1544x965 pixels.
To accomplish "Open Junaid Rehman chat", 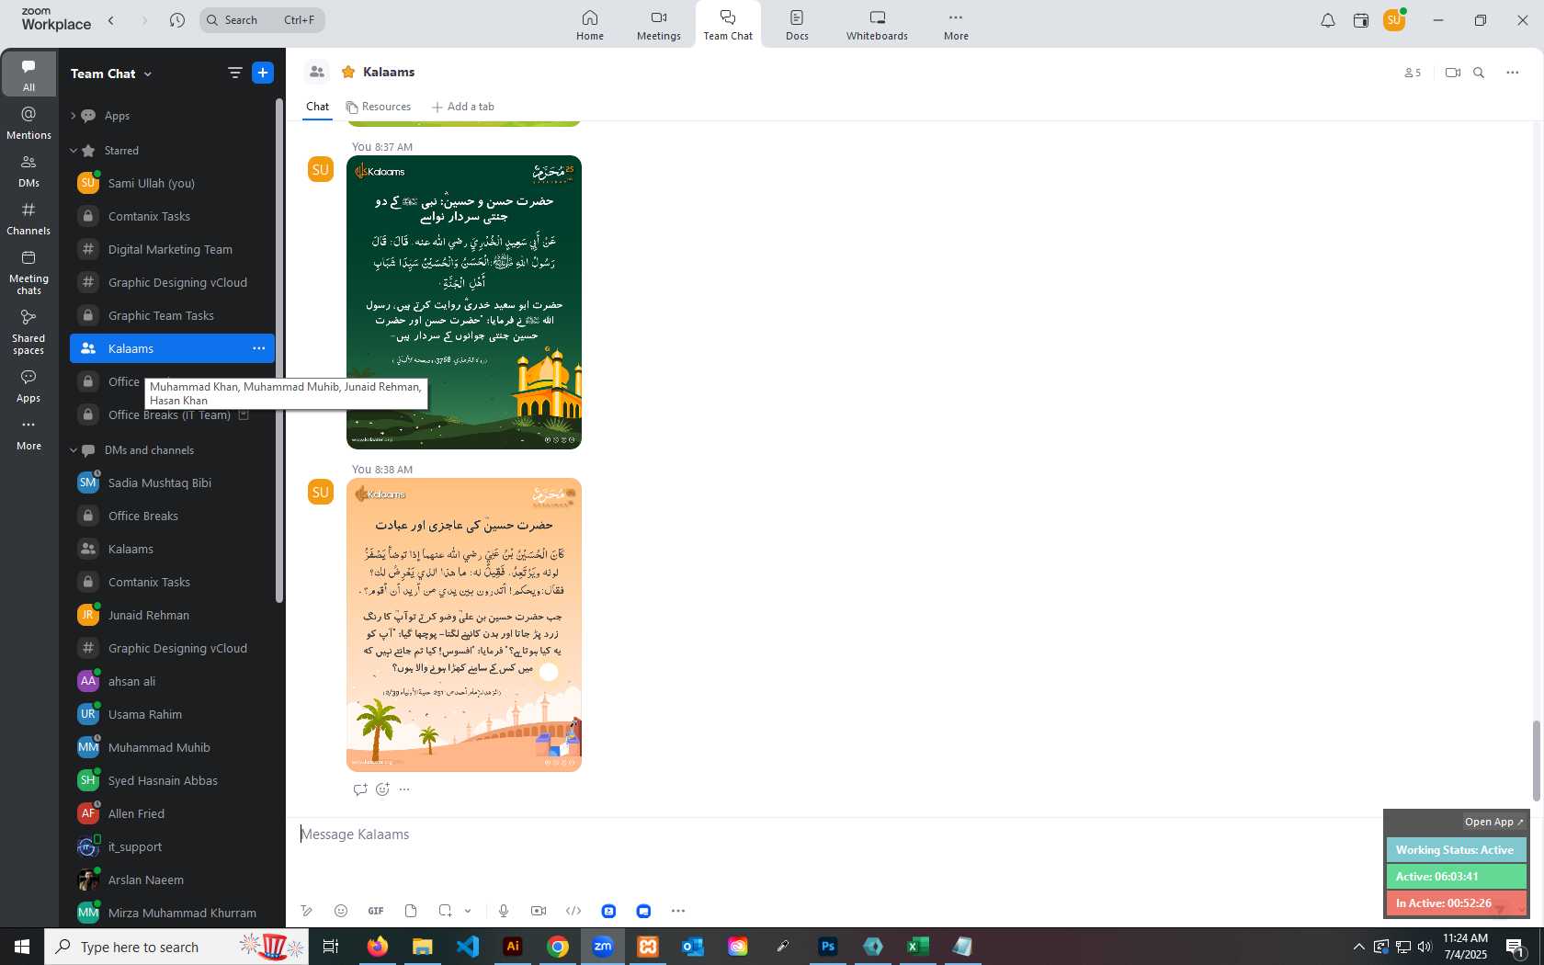I will [x=172, y=615].
